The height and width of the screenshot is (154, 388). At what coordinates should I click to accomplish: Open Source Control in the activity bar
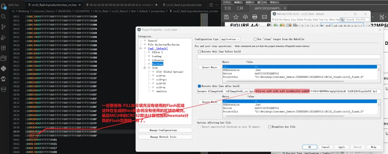click(x=4, y=27)
